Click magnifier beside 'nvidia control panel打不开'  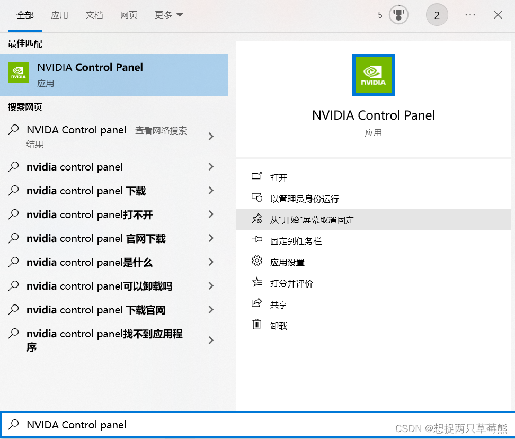(13, 214)
